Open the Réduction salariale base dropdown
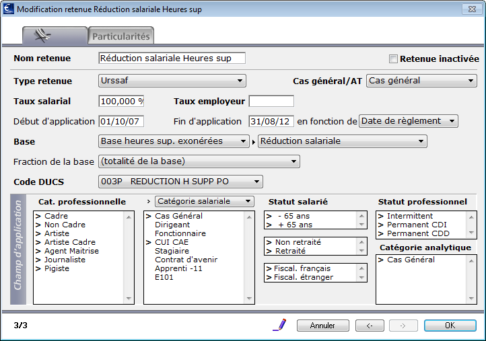The image size is (486, 341). pos(343,141)
